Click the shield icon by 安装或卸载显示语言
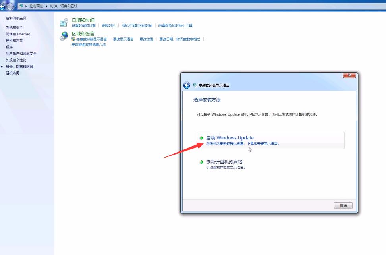Image resolution: width=386 pixels, height=255 pixels. click(x=73, y=39)
